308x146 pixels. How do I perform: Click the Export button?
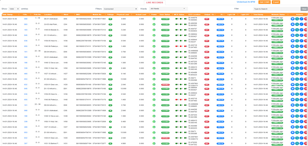pos(276,2)
